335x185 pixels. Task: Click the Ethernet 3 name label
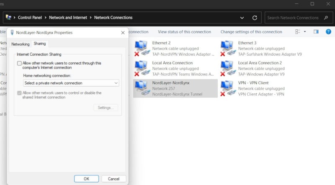[x=247, y=43]
